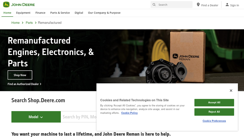Open the Digital menu

(79, 13)
